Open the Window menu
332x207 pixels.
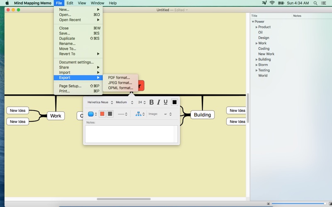point(98,3)
